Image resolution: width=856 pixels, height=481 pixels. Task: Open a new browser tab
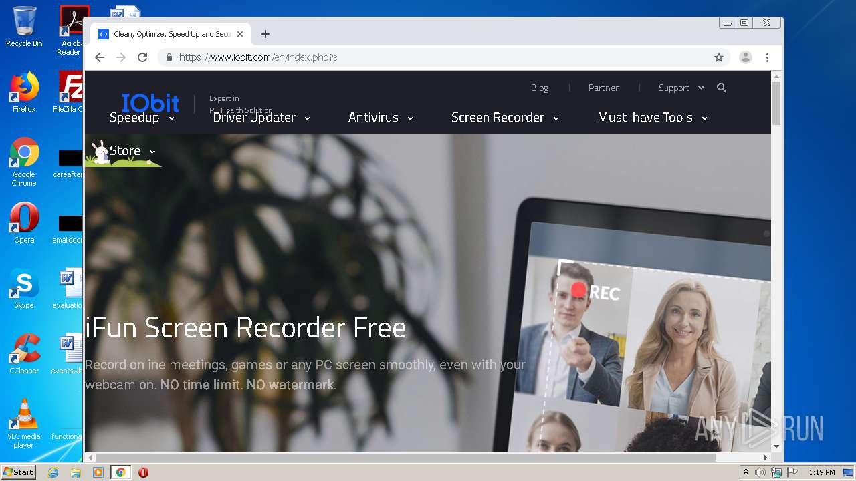click(265, 34)
